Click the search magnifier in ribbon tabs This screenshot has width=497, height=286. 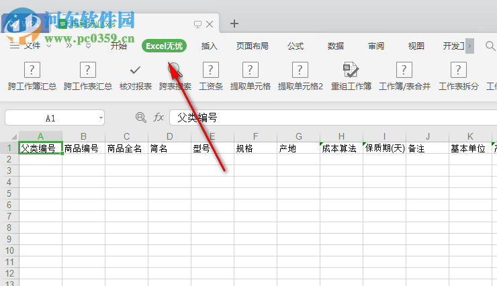[490, 46]
